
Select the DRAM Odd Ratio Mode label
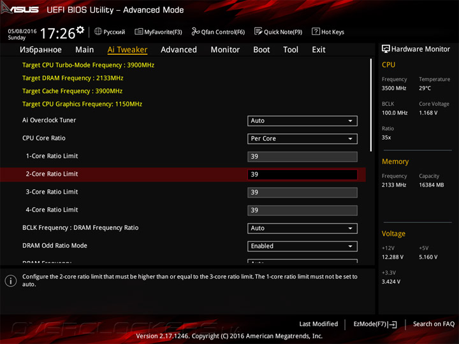(55, 245)
